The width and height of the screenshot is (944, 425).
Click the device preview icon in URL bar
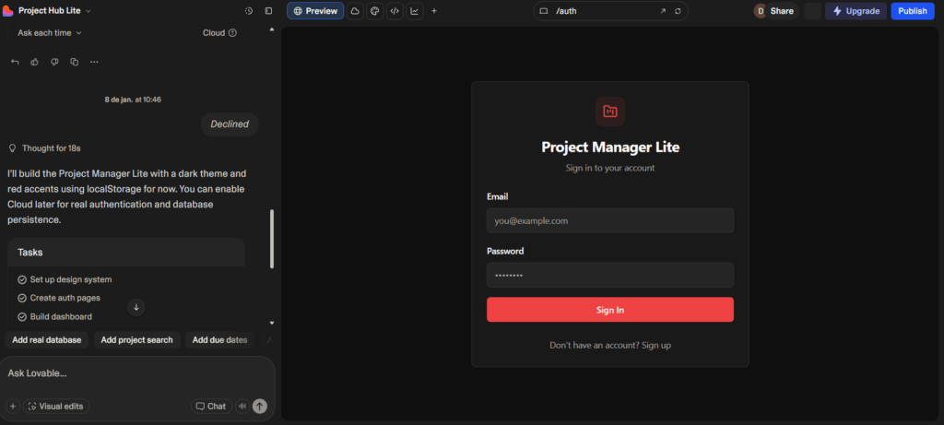543,11
